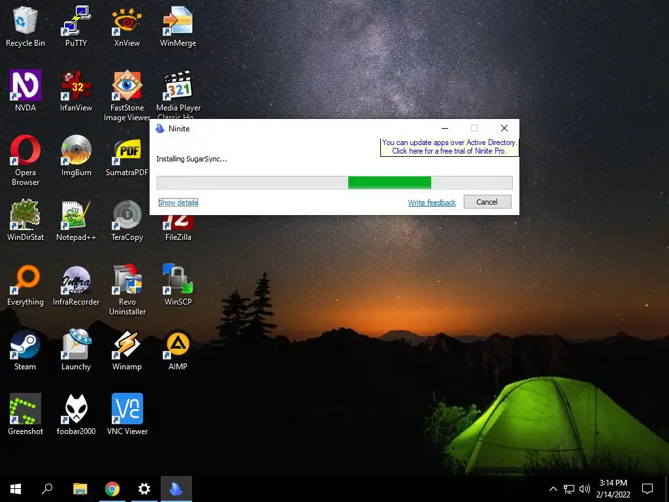Cancel the Ninite installation
This screenshot has width=669, height=502.
coord(487,202)
